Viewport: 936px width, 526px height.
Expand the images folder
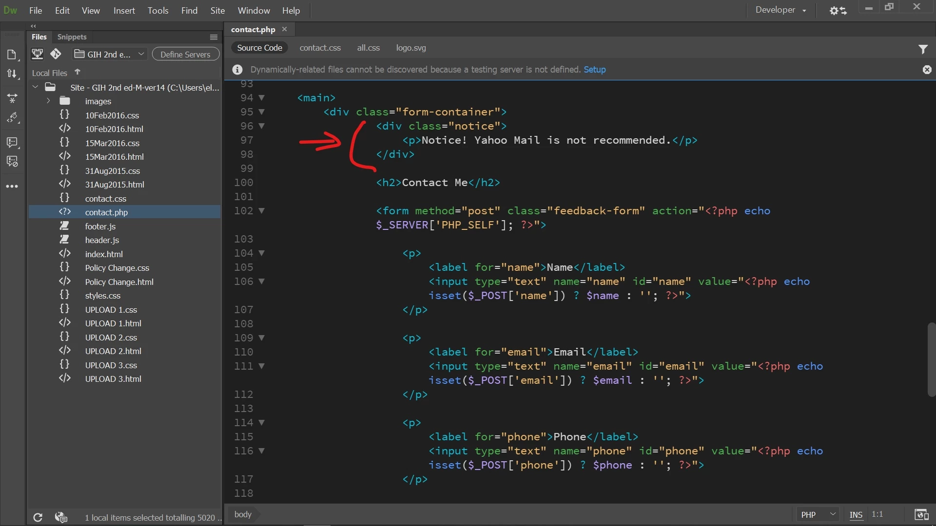coord(48,101)
